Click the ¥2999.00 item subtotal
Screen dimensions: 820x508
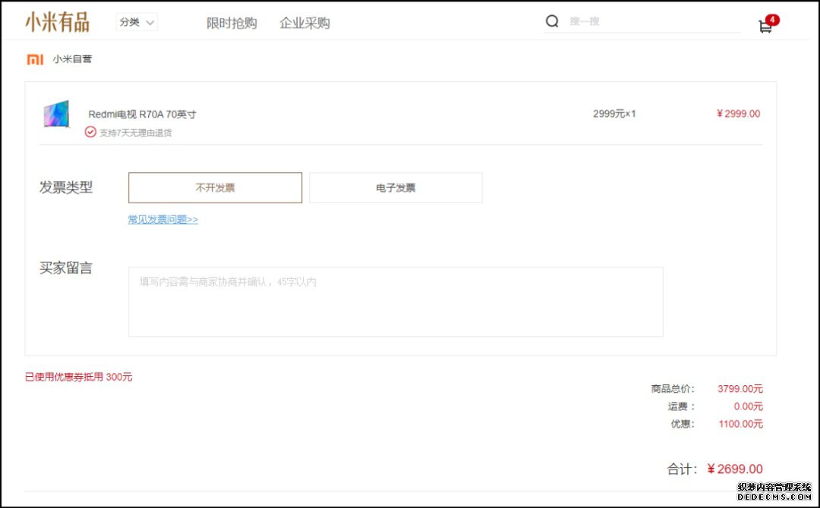[739, 114]
